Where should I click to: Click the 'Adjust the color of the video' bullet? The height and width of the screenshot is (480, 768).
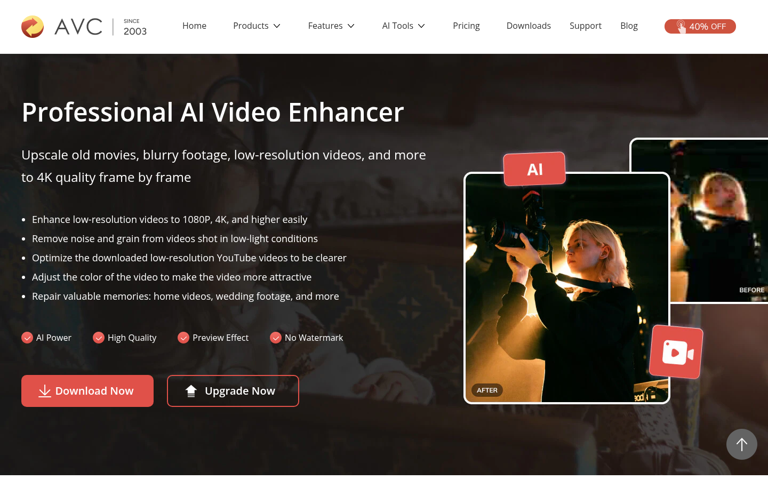pyautogui.click(x=172, y=277)
